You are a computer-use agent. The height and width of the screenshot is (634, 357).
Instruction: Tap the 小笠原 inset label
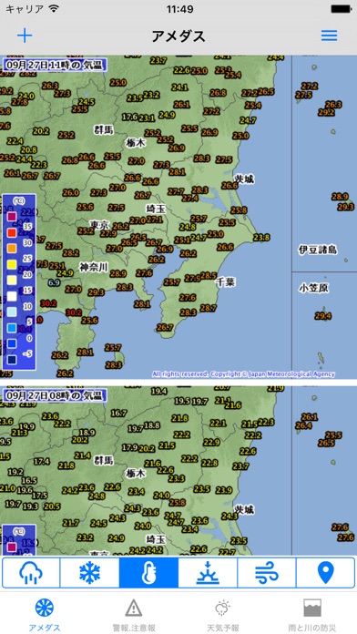tap(313, 288)
